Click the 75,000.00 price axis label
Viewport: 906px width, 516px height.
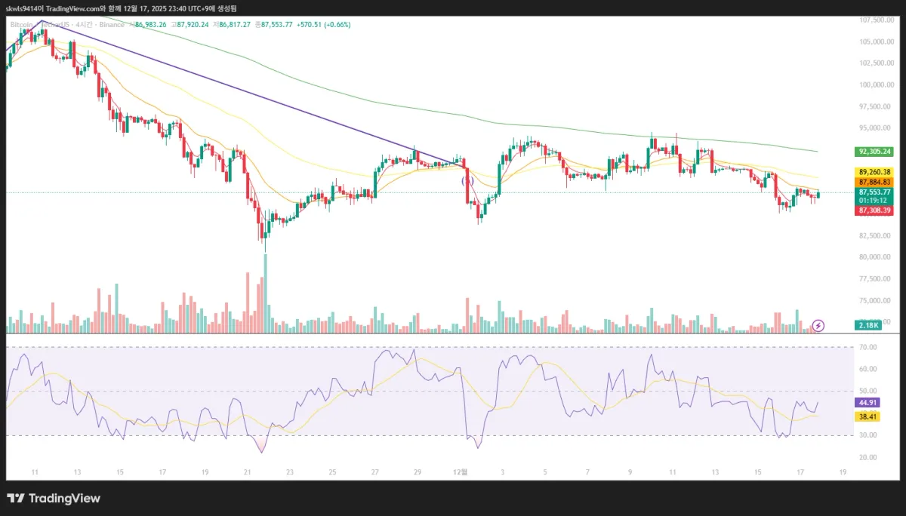point(876,300)
